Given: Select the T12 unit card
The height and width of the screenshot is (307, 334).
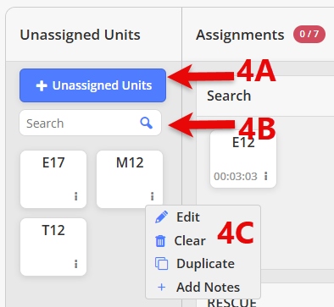Looking at the screenshot, I should [x=53, y=247].
